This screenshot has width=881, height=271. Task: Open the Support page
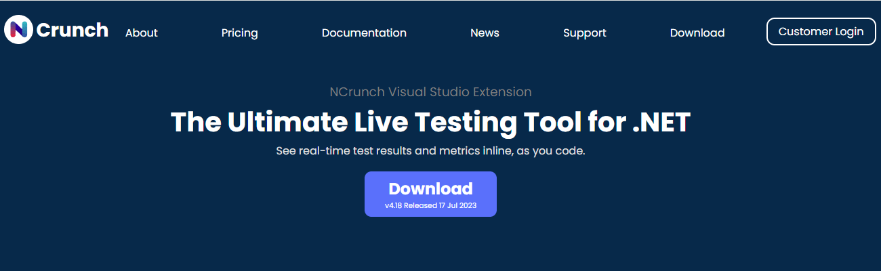(x=585, y=33)
